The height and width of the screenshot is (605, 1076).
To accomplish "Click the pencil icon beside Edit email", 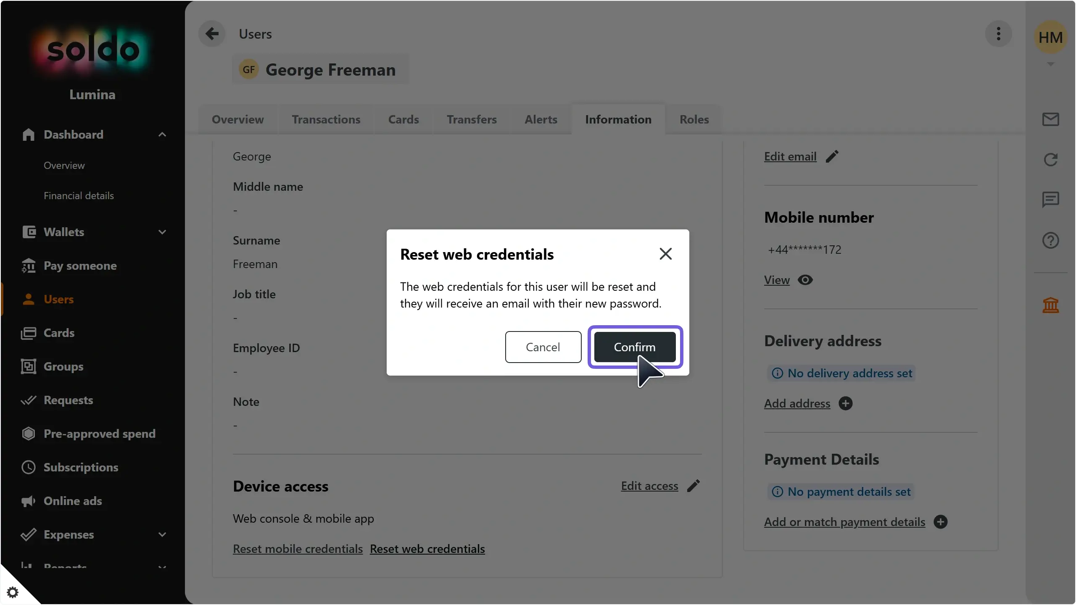I will tap(832, 156).
